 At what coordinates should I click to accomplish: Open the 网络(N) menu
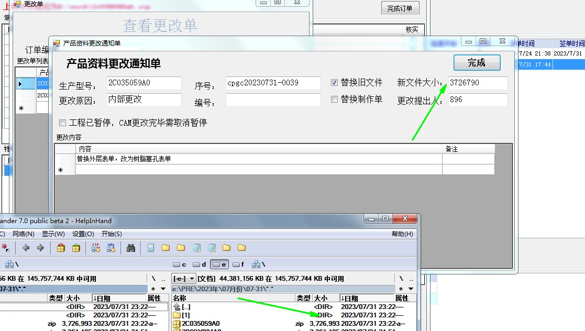pos(24,234)
